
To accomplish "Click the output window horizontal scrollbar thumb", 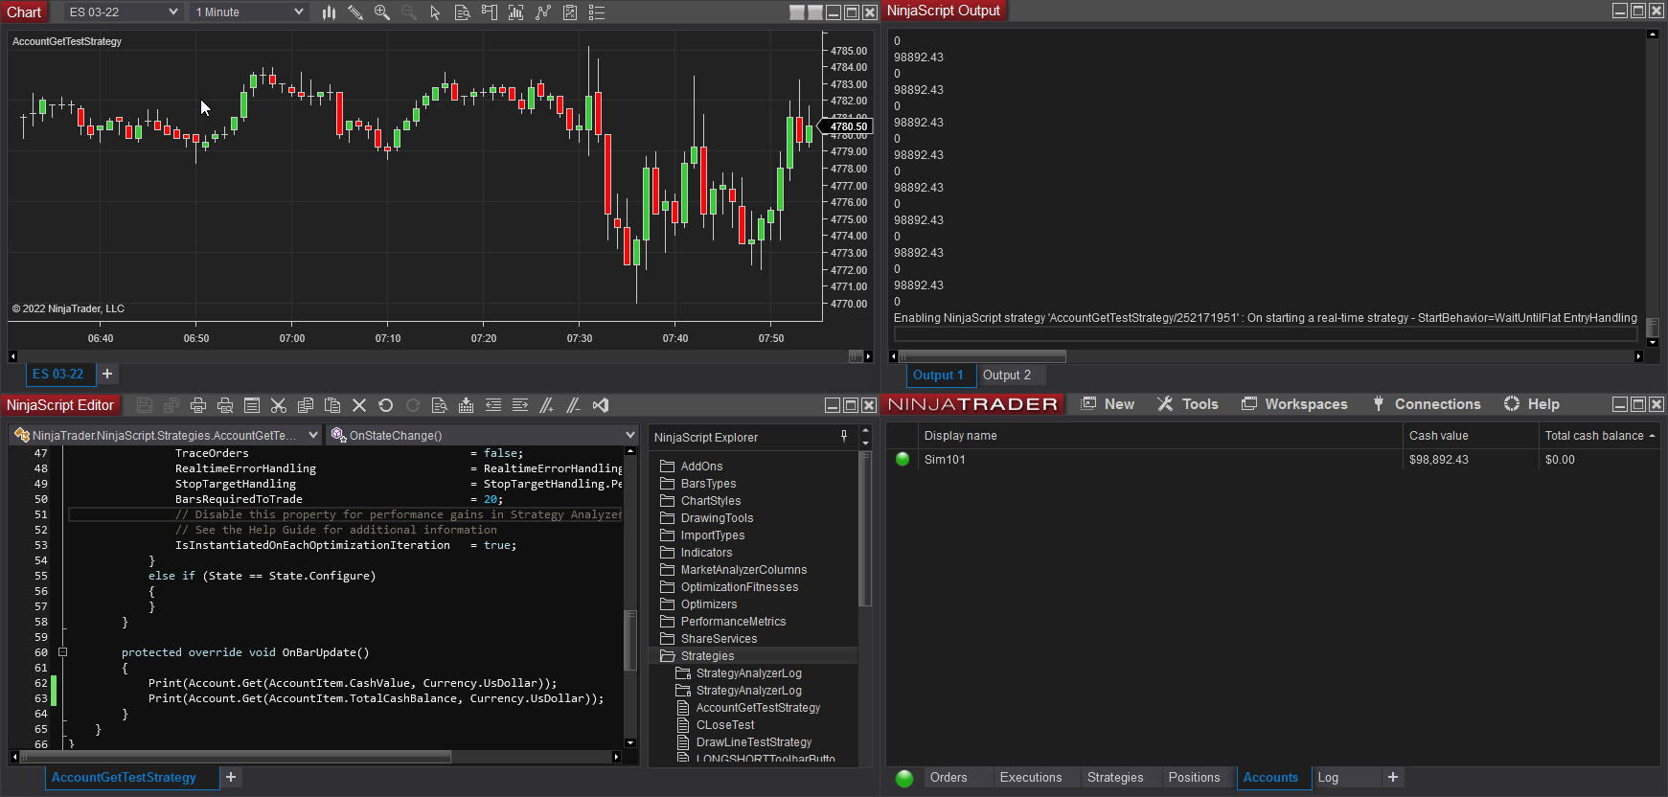I will coord(982,356).
